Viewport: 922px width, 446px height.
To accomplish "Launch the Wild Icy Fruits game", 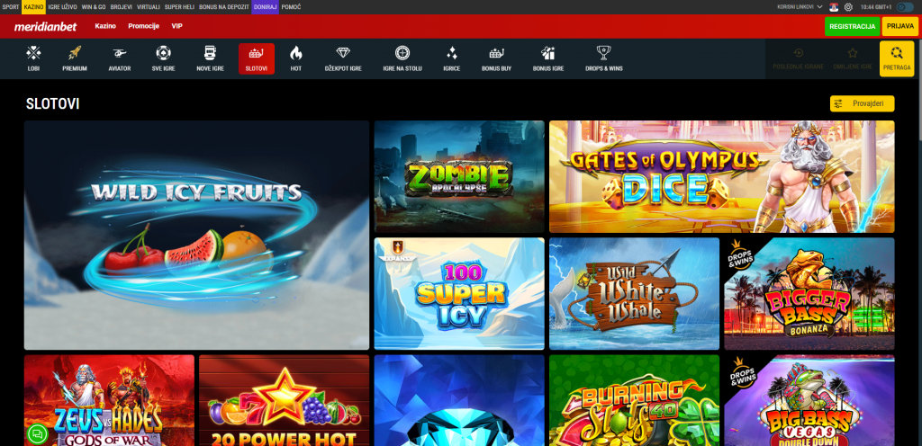I will [x=196, y=235].
